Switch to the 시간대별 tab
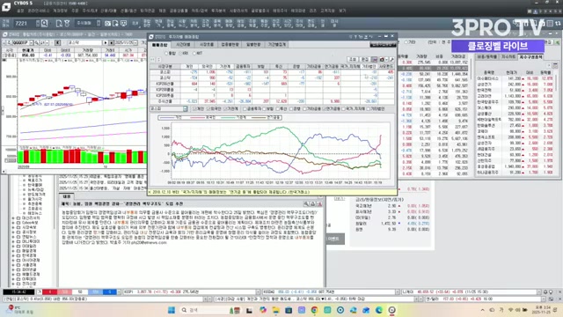 [183, 45]
